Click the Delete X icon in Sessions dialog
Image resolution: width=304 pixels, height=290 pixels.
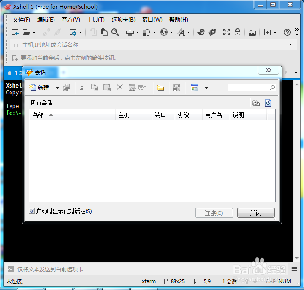[x=119, y=88]
